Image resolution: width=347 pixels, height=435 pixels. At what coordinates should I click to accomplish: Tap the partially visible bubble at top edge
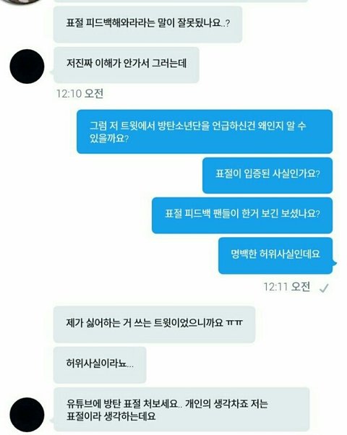point(181,1)
